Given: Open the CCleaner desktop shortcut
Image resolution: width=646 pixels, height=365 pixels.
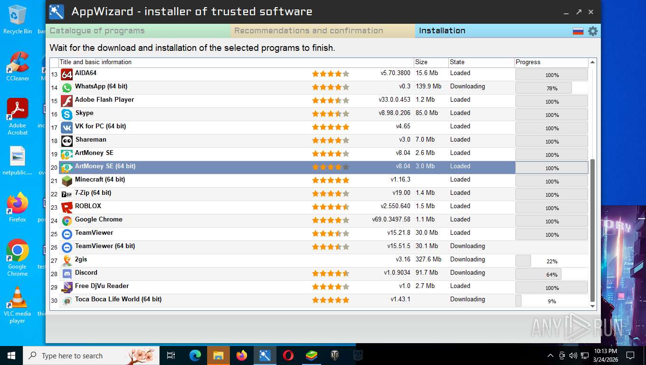Looking at the screenshot, I should (18, 67).
